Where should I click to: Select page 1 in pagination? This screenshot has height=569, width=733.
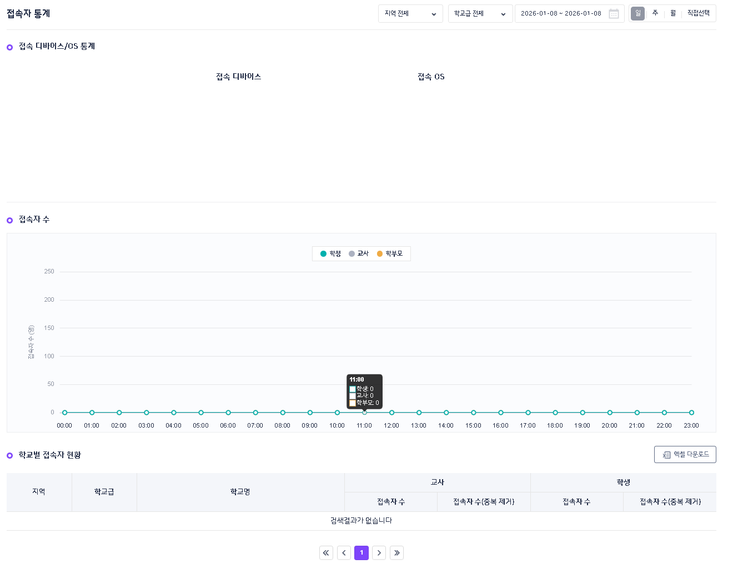(362, 553)
